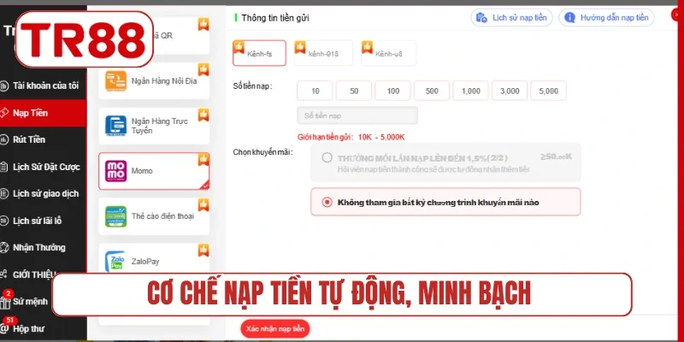
Task: Pick deposit amount 50
Action: [354, 91]
